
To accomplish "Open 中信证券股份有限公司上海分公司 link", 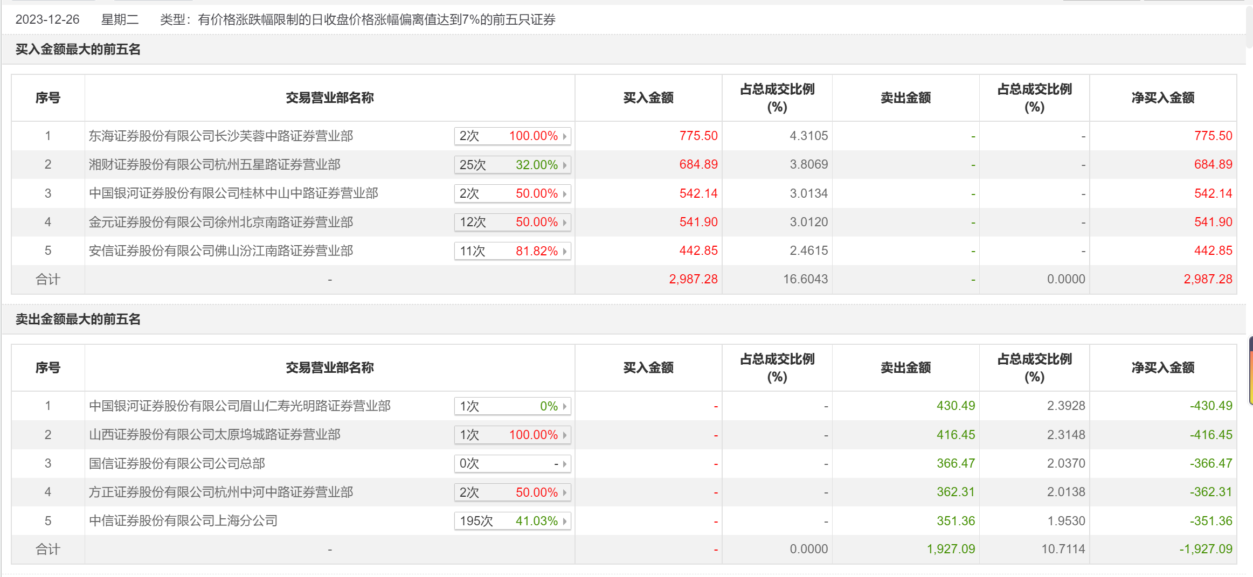I will (x=183, y=520).
